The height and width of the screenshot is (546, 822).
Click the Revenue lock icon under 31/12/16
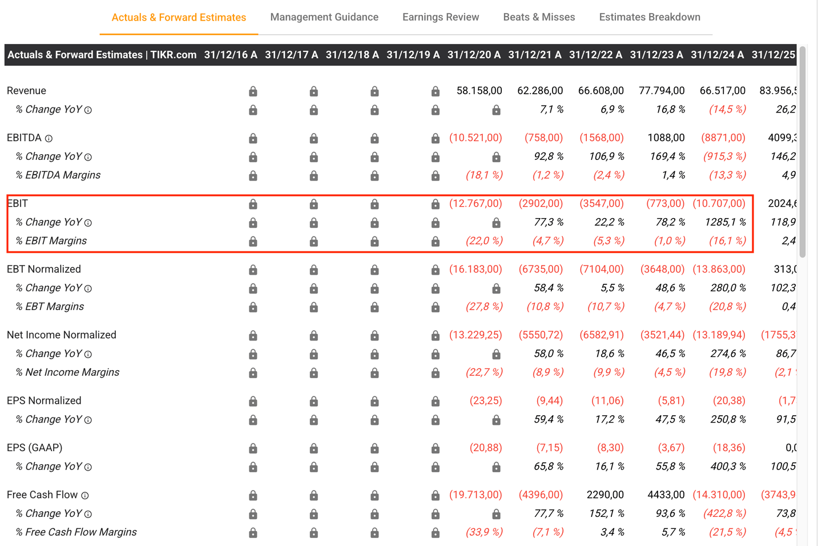253,91
